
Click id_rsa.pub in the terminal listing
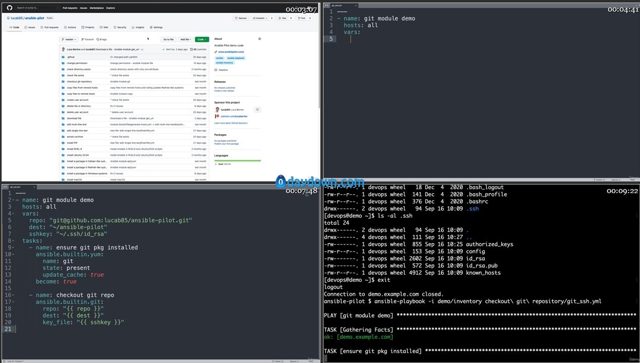click(x=482, y=266)
